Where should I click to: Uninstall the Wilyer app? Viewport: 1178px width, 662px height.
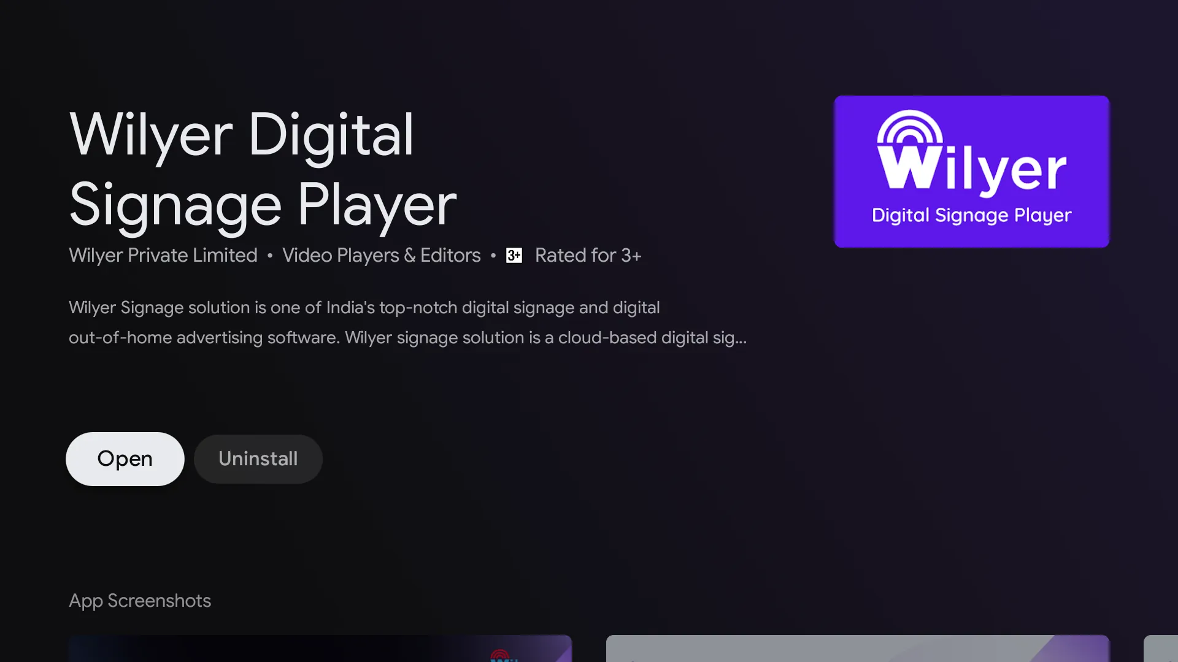[x=258, y=458]
